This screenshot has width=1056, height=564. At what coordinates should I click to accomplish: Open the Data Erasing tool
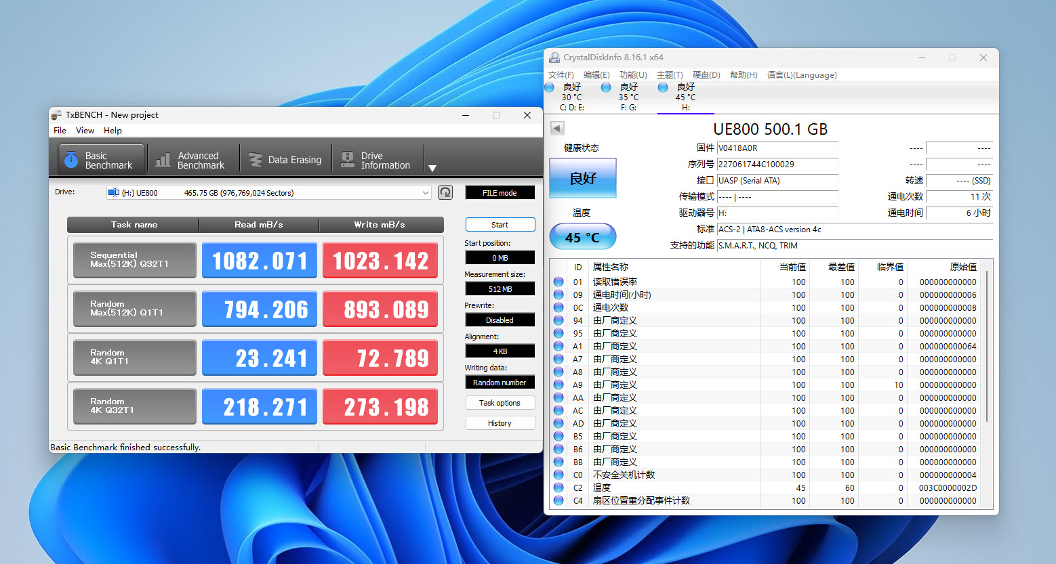pos(285,160)
